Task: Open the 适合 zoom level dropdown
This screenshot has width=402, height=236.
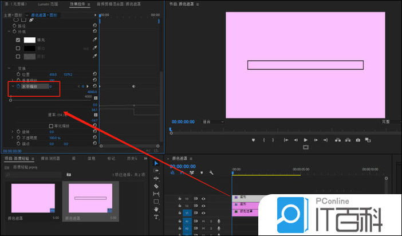Action: [x=215, y=121]
